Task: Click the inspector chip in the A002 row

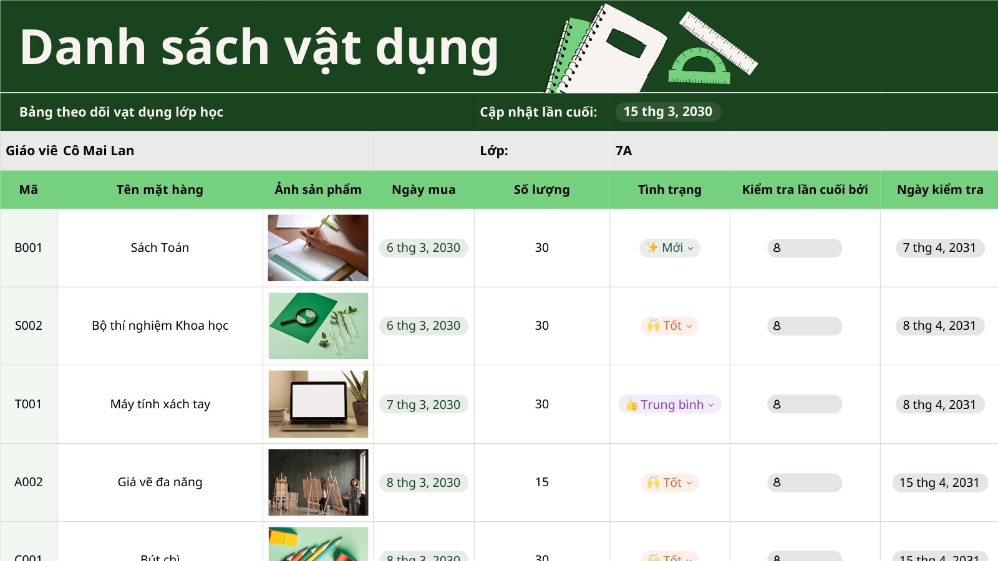Action: click(x=805, y=482)
